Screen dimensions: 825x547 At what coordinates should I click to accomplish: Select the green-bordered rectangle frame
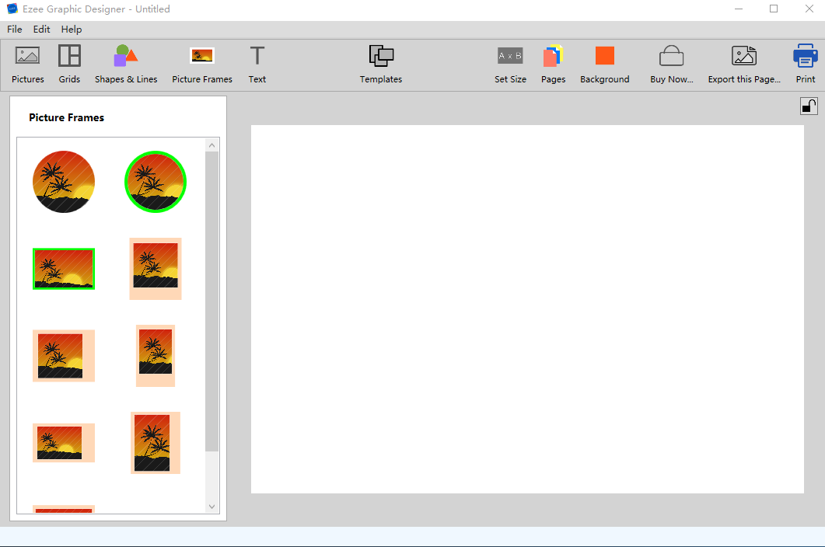64,269
